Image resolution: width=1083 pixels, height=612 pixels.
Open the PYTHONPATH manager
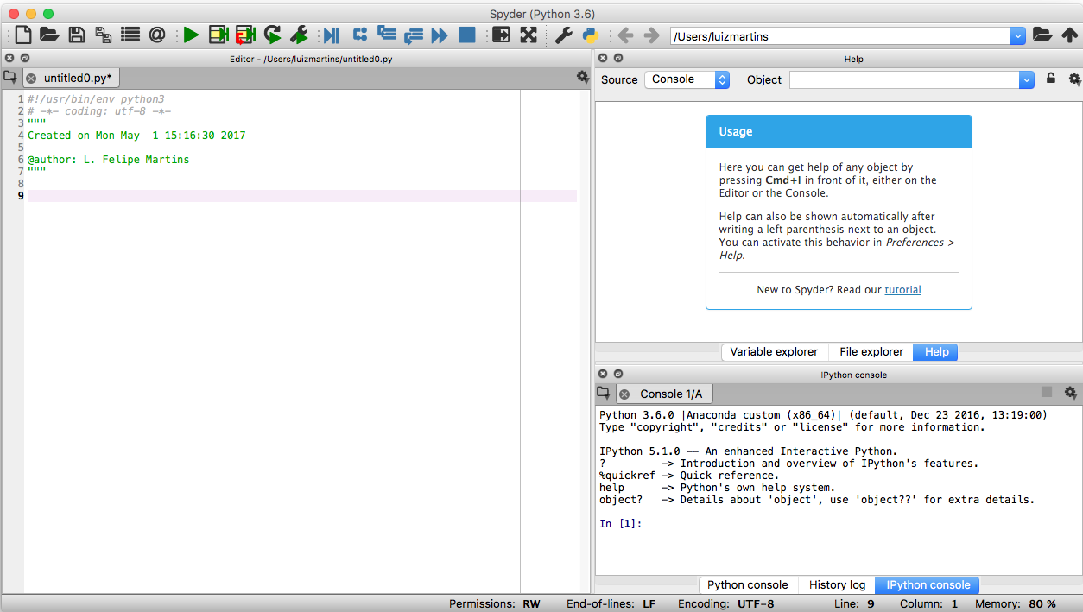point(591,35)
